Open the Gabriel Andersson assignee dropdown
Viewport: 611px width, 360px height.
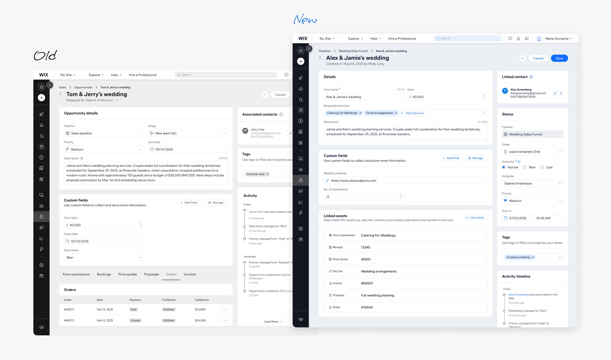(532, 183)
